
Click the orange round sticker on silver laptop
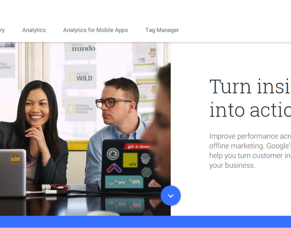coord(16,159)
